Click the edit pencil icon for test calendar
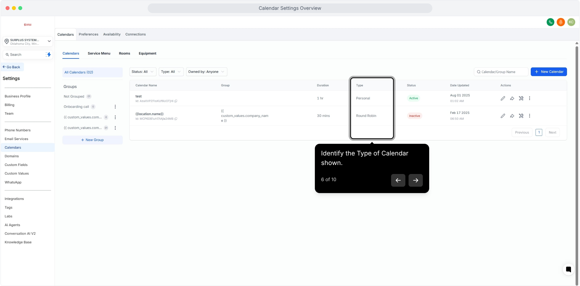 (503, 98)
